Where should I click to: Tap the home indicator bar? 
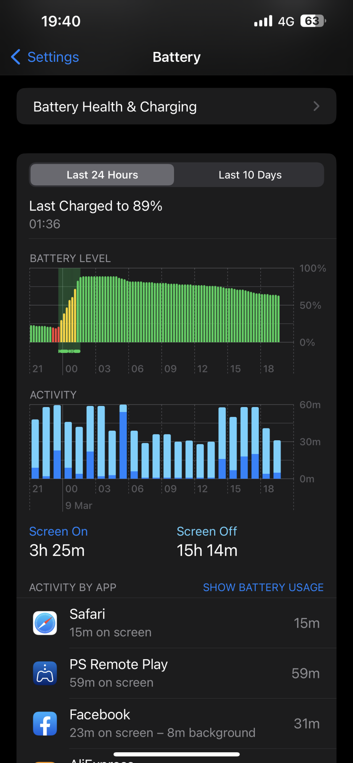(x=176, y=754)
